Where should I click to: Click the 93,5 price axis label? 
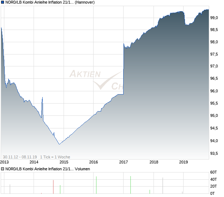[214, 153]
